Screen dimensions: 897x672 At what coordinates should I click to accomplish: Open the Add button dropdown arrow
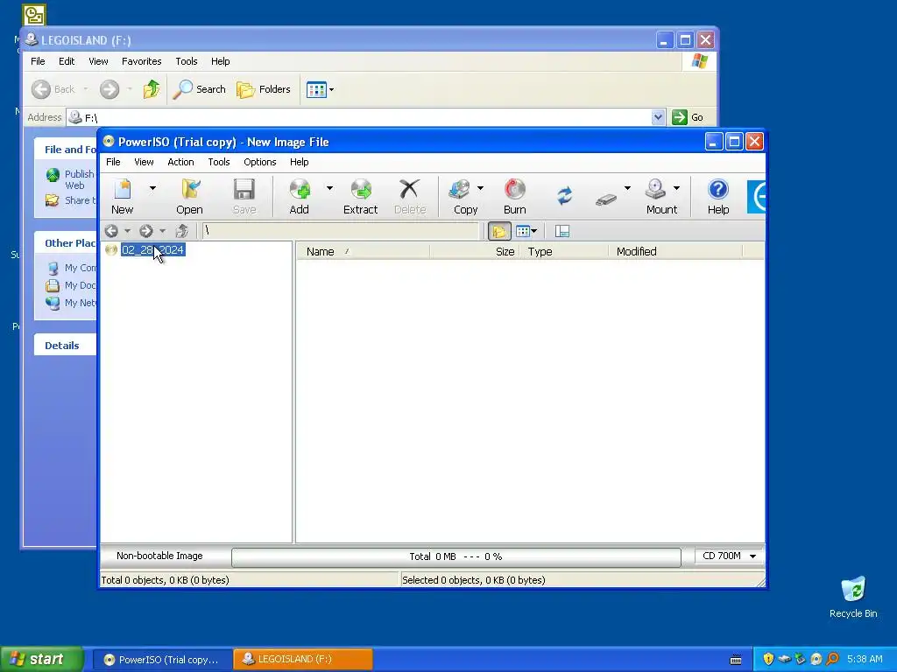(x=329, y=187)
